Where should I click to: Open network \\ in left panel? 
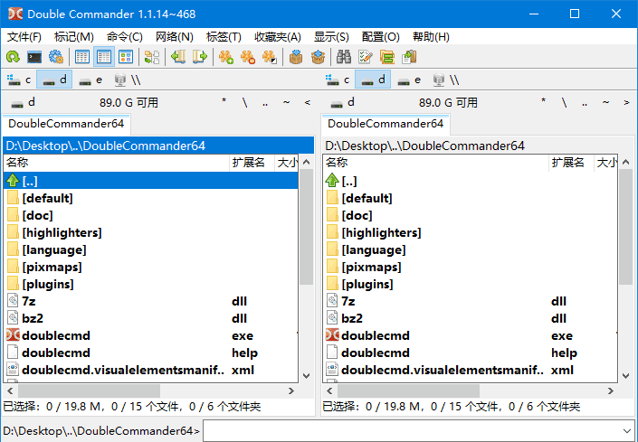click(x=127, y=80)
